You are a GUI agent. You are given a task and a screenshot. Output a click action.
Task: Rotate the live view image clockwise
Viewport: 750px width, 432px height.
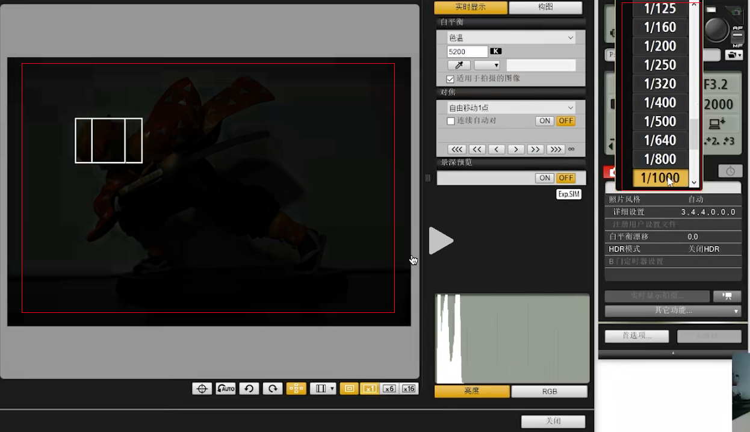pyautogui.click(x=273, y=389)
